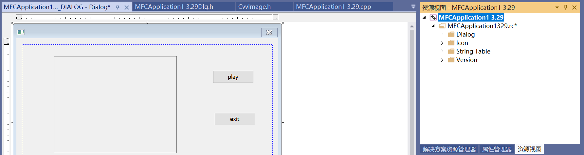Image resolution: width=584 pixels, height=155 pixels.
Task: Expand the Version folder
Action: (x=442, y=60)
